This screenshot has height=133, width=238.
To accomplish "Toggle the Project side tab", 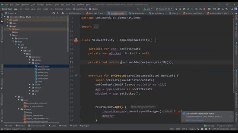I will tap(2, 17).
